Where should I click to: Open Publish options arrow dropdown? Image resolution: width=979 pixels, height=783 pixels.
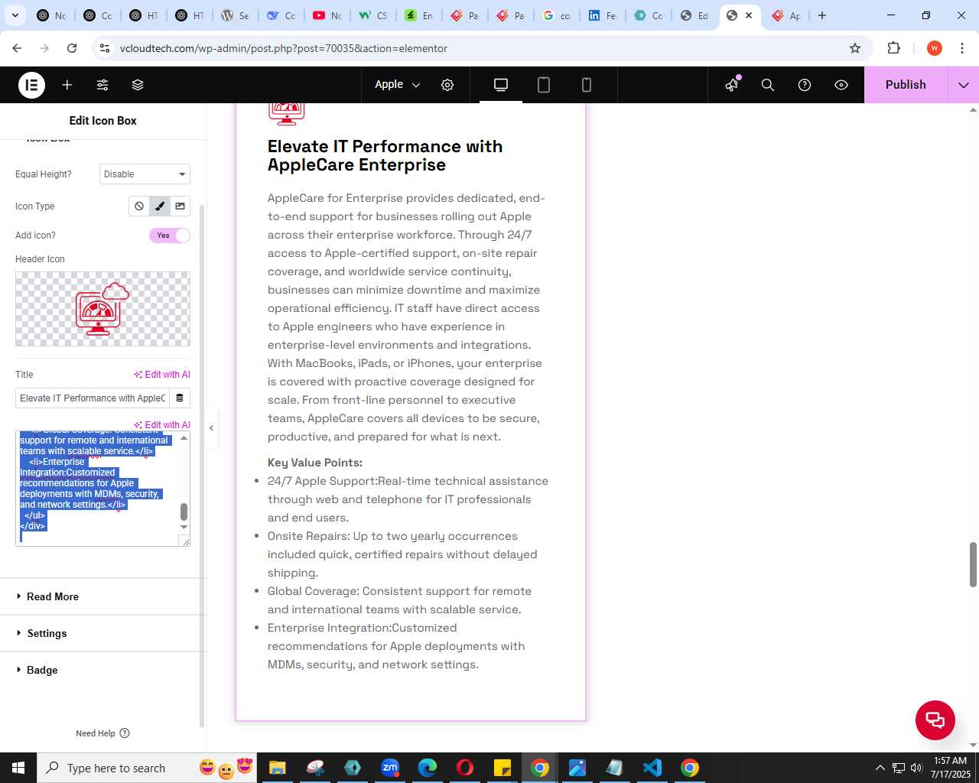(x=964, y=85)
